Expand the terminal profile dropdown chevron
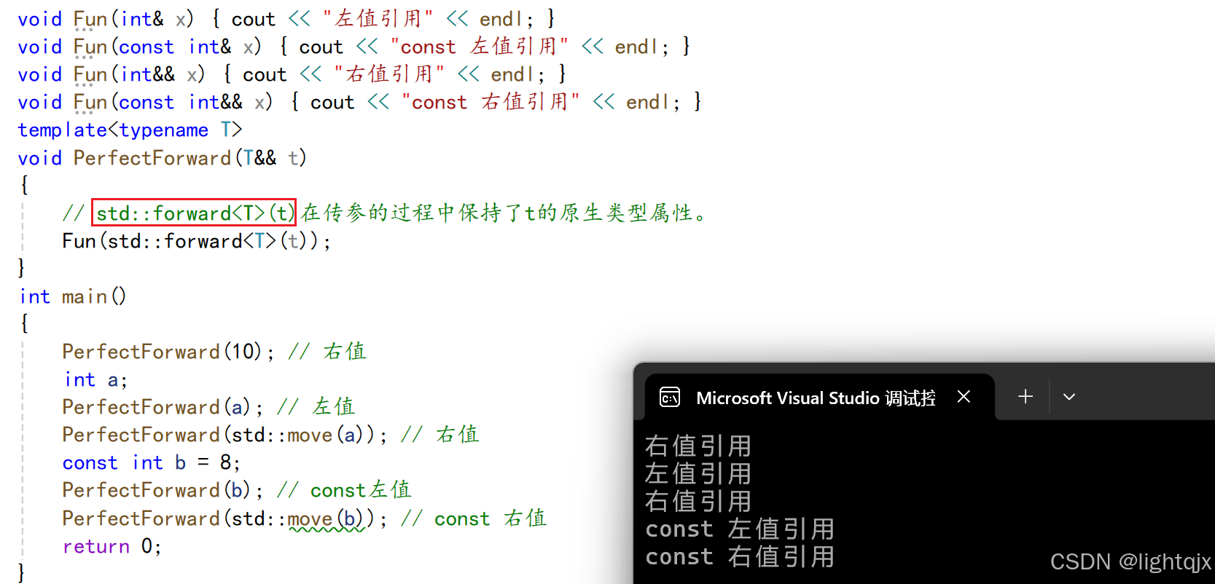This screenshot has height=584, width=1215. (x=1069, y=397)
